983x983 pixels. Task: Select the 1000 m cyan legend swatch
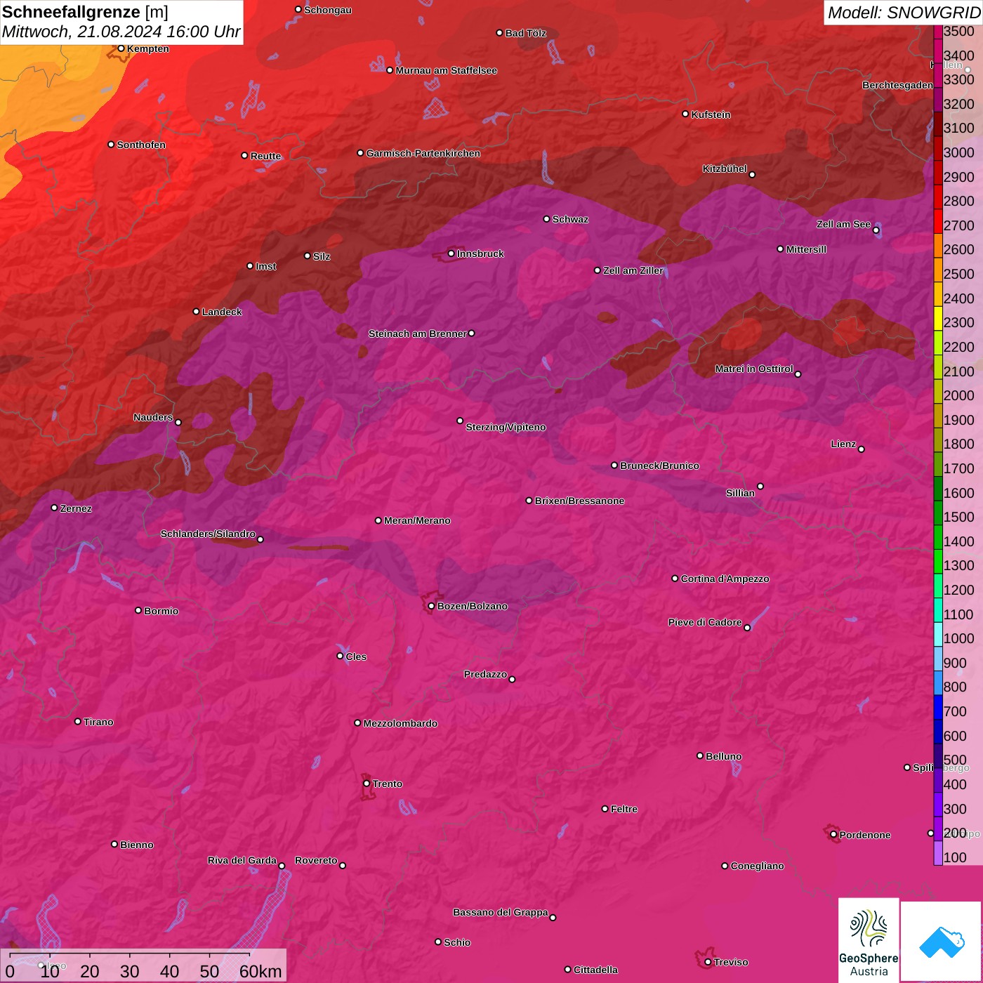click(x=937, y=634)
